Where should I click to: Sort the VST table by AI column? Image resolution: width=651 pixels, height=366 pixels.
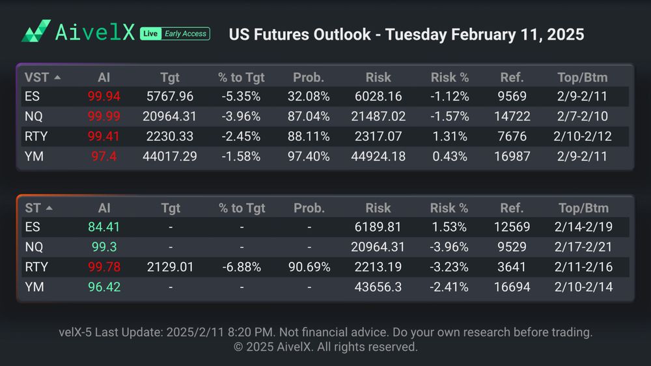[x=104, y=77]
